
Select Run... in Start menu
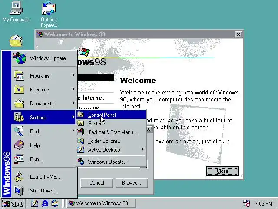point(43,159)
